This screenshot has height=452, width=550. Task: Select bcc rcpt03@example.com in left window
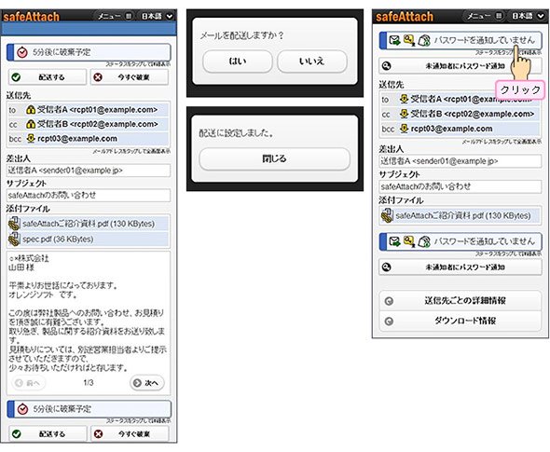tap(88, 139)
